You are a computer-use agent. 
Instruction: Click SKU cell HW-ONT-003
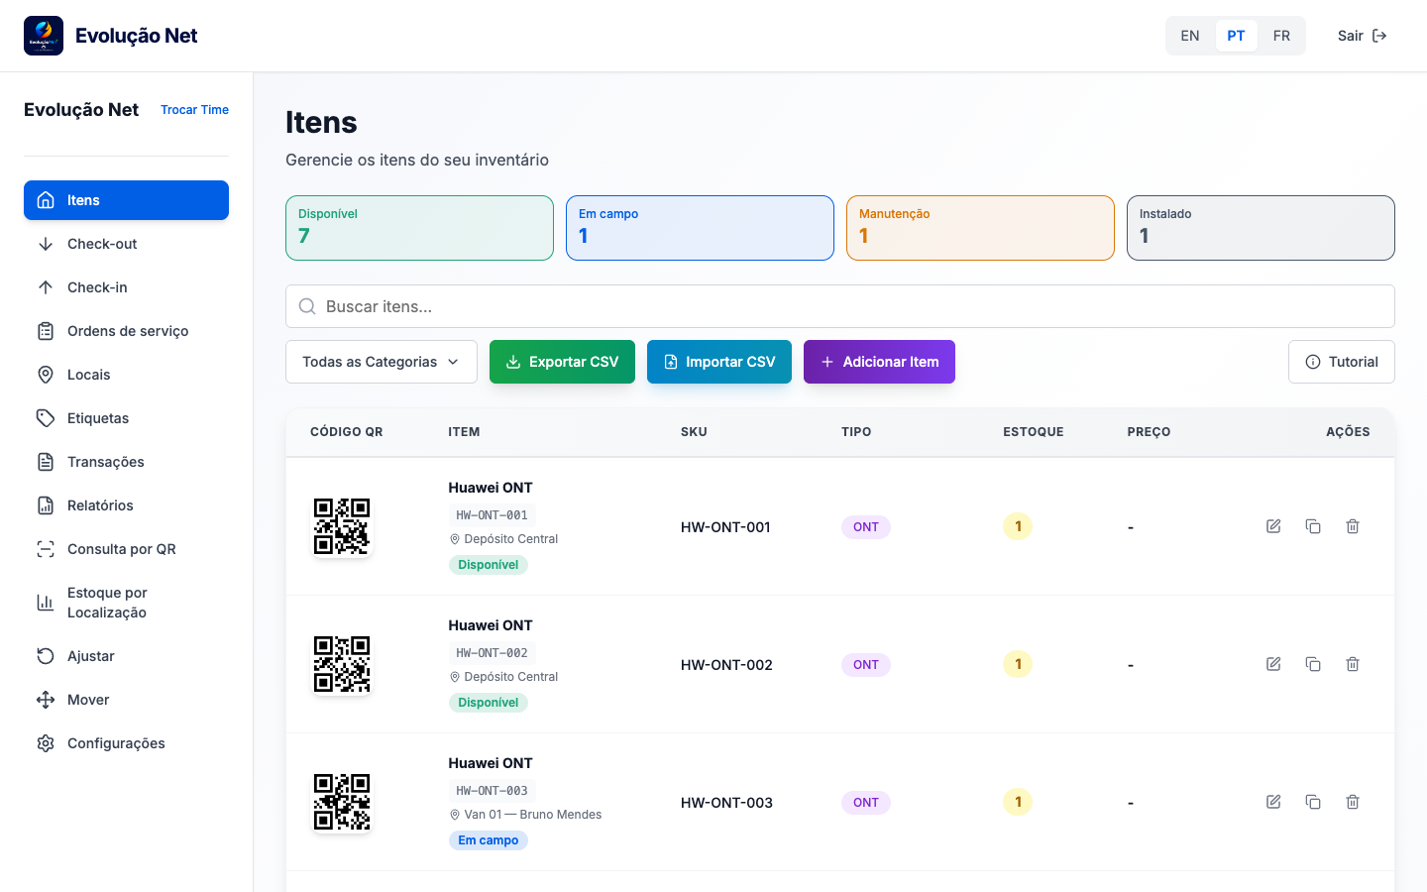[x=726, y=803]
